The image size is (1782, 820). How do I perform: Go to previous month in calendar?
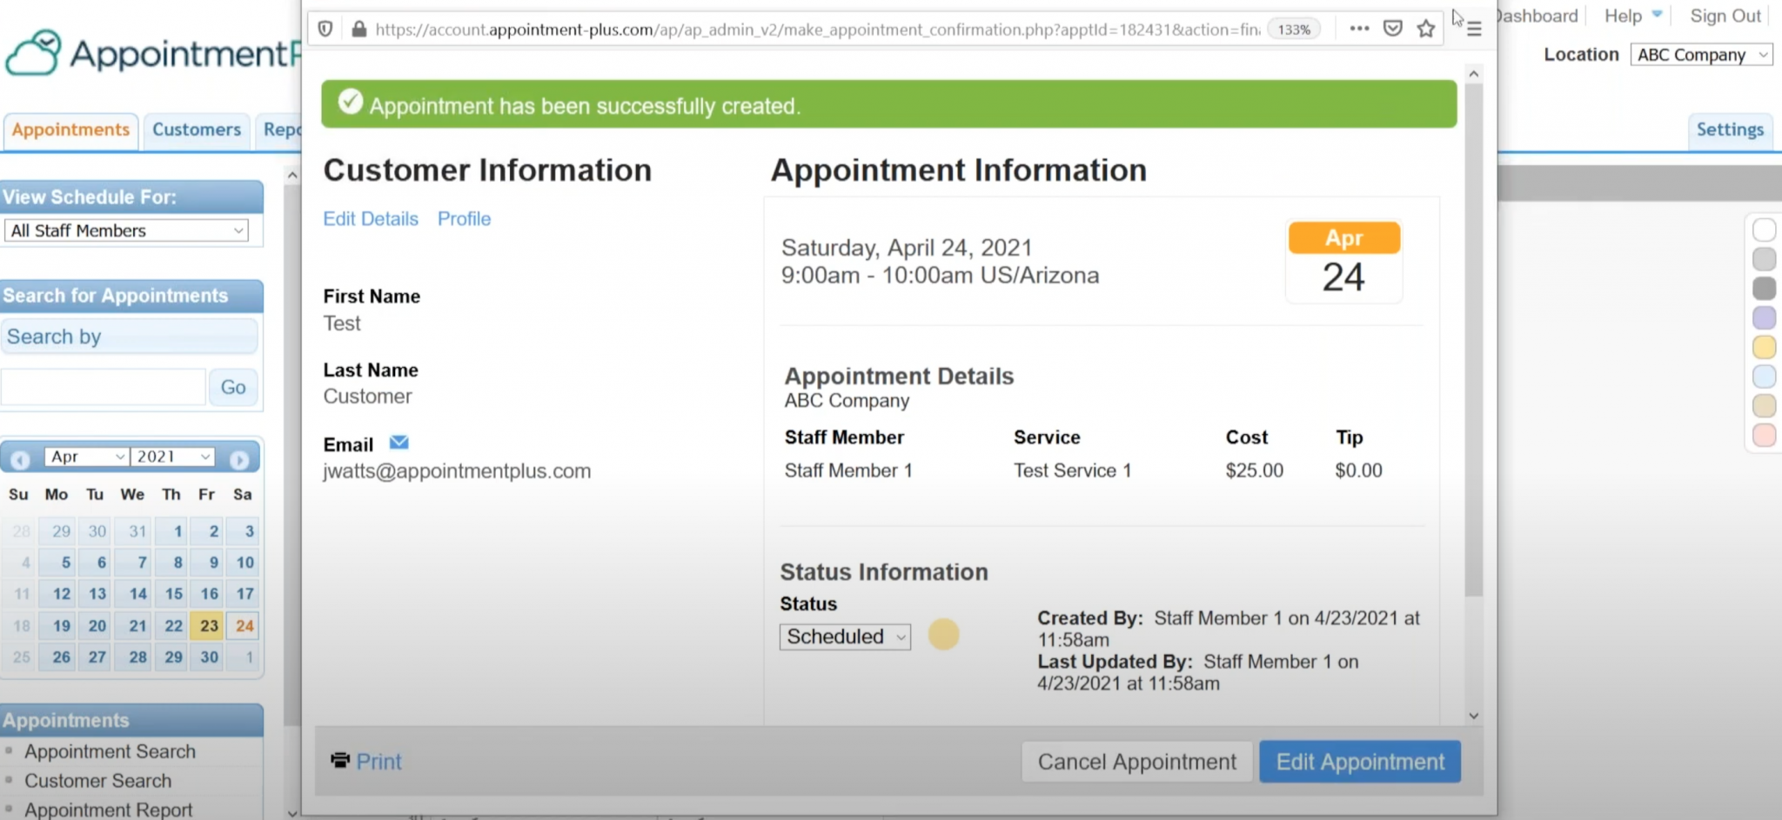click(21, 459)
